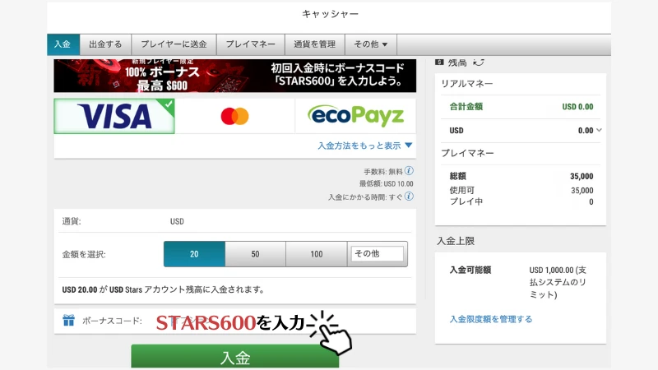Select the 50 amount option

[x=255, y=254]
